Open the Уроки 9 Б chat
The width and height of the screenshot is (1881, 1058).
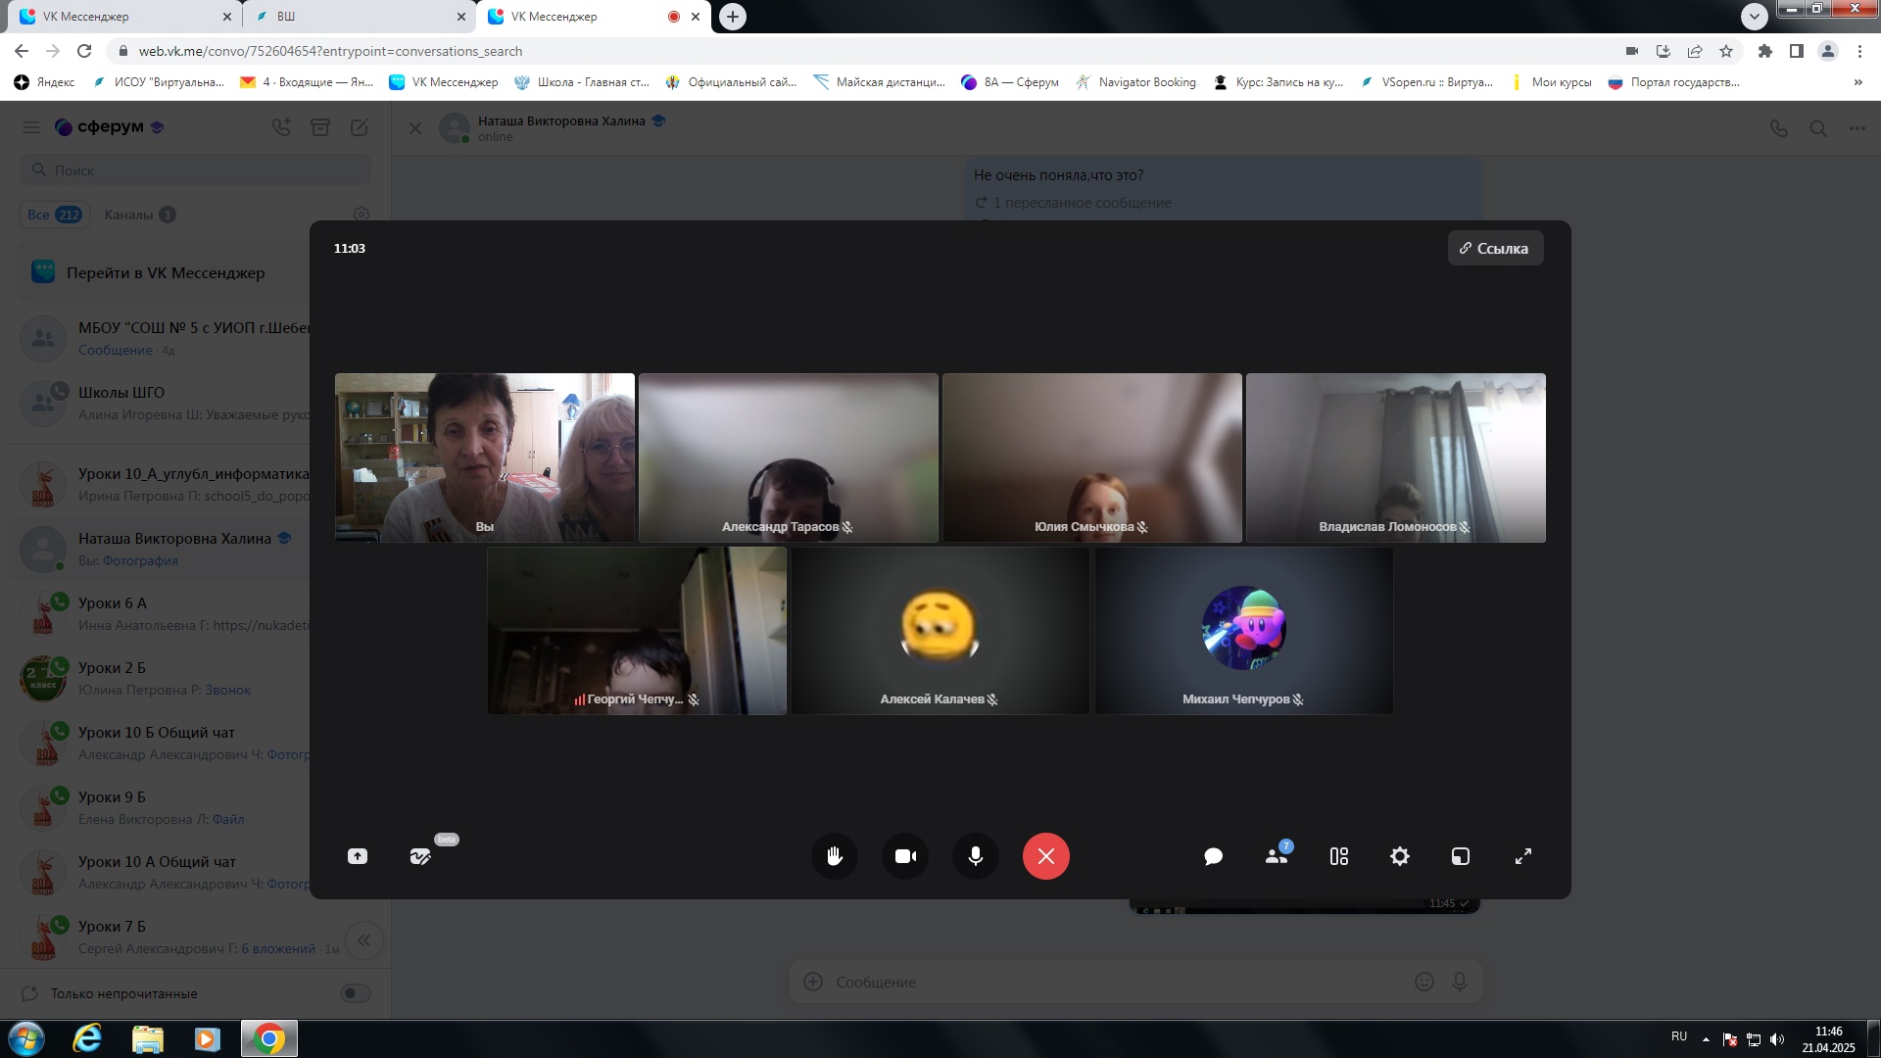click(x=165, y=808)
